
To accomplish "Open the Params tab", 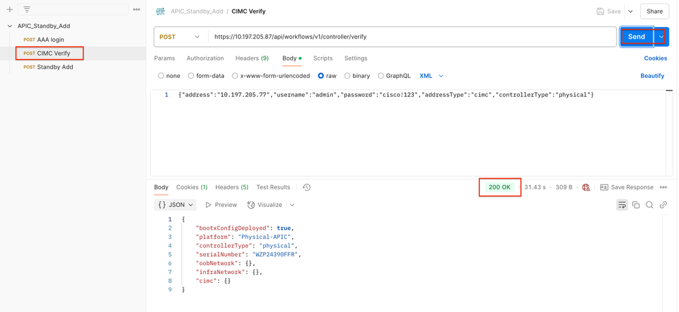I will tap(164, 58).
